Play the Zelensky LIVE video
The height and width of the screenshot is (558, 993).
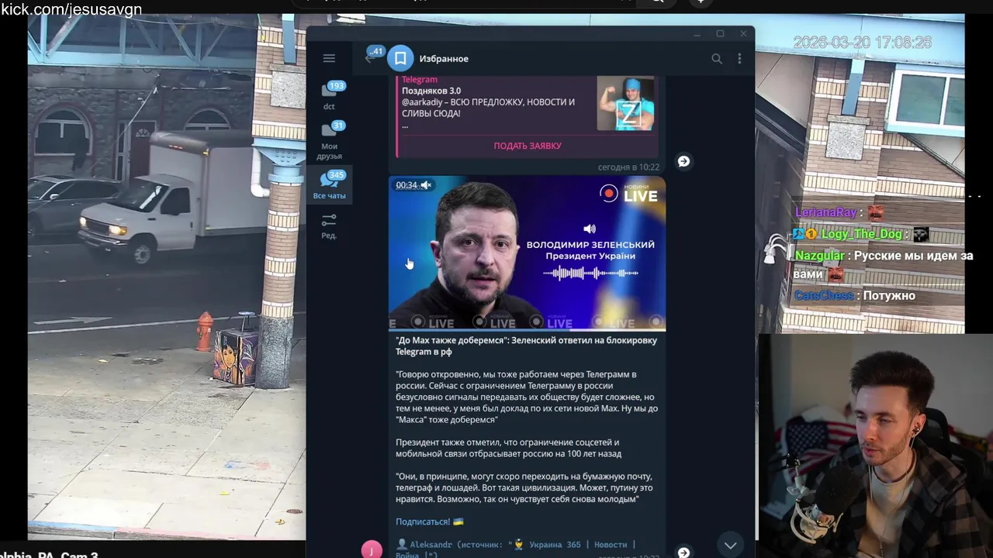point(527,253)
